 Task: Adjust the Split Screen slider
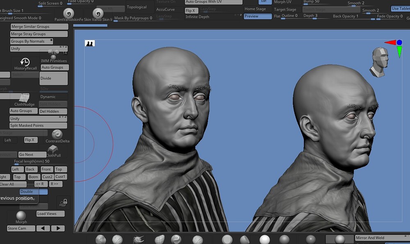51,4
